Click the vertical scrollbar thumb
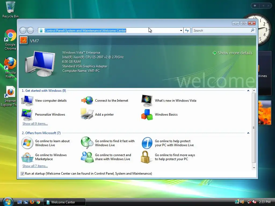 254,128
